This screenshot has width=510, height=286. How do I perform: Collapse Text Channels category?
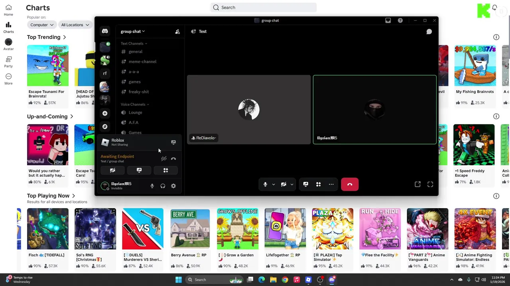pos(134,44)
